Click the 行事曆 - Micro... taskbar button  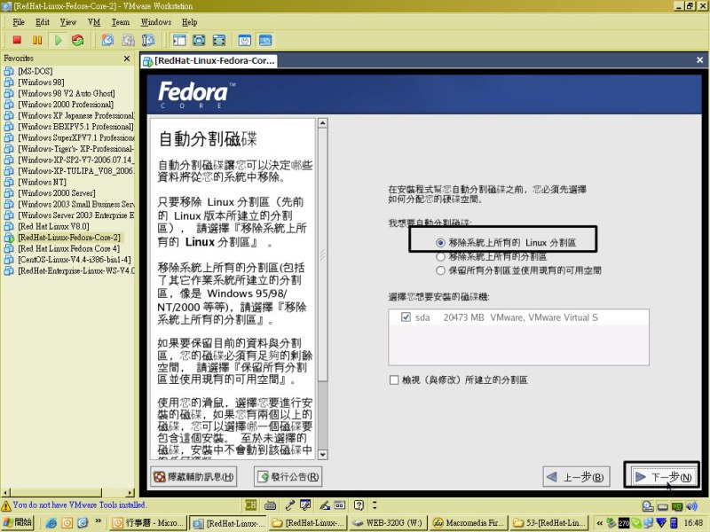148,523
